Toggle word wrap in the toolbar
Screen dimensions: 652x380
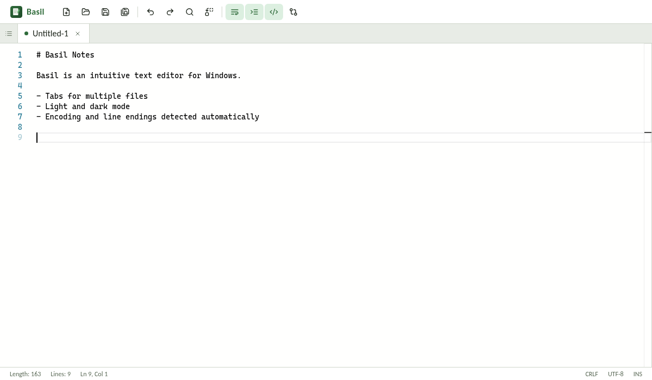(235, 12)
